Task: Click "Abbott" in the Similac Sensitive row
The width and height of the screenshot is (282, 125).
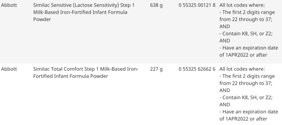Action: [9, 5]
